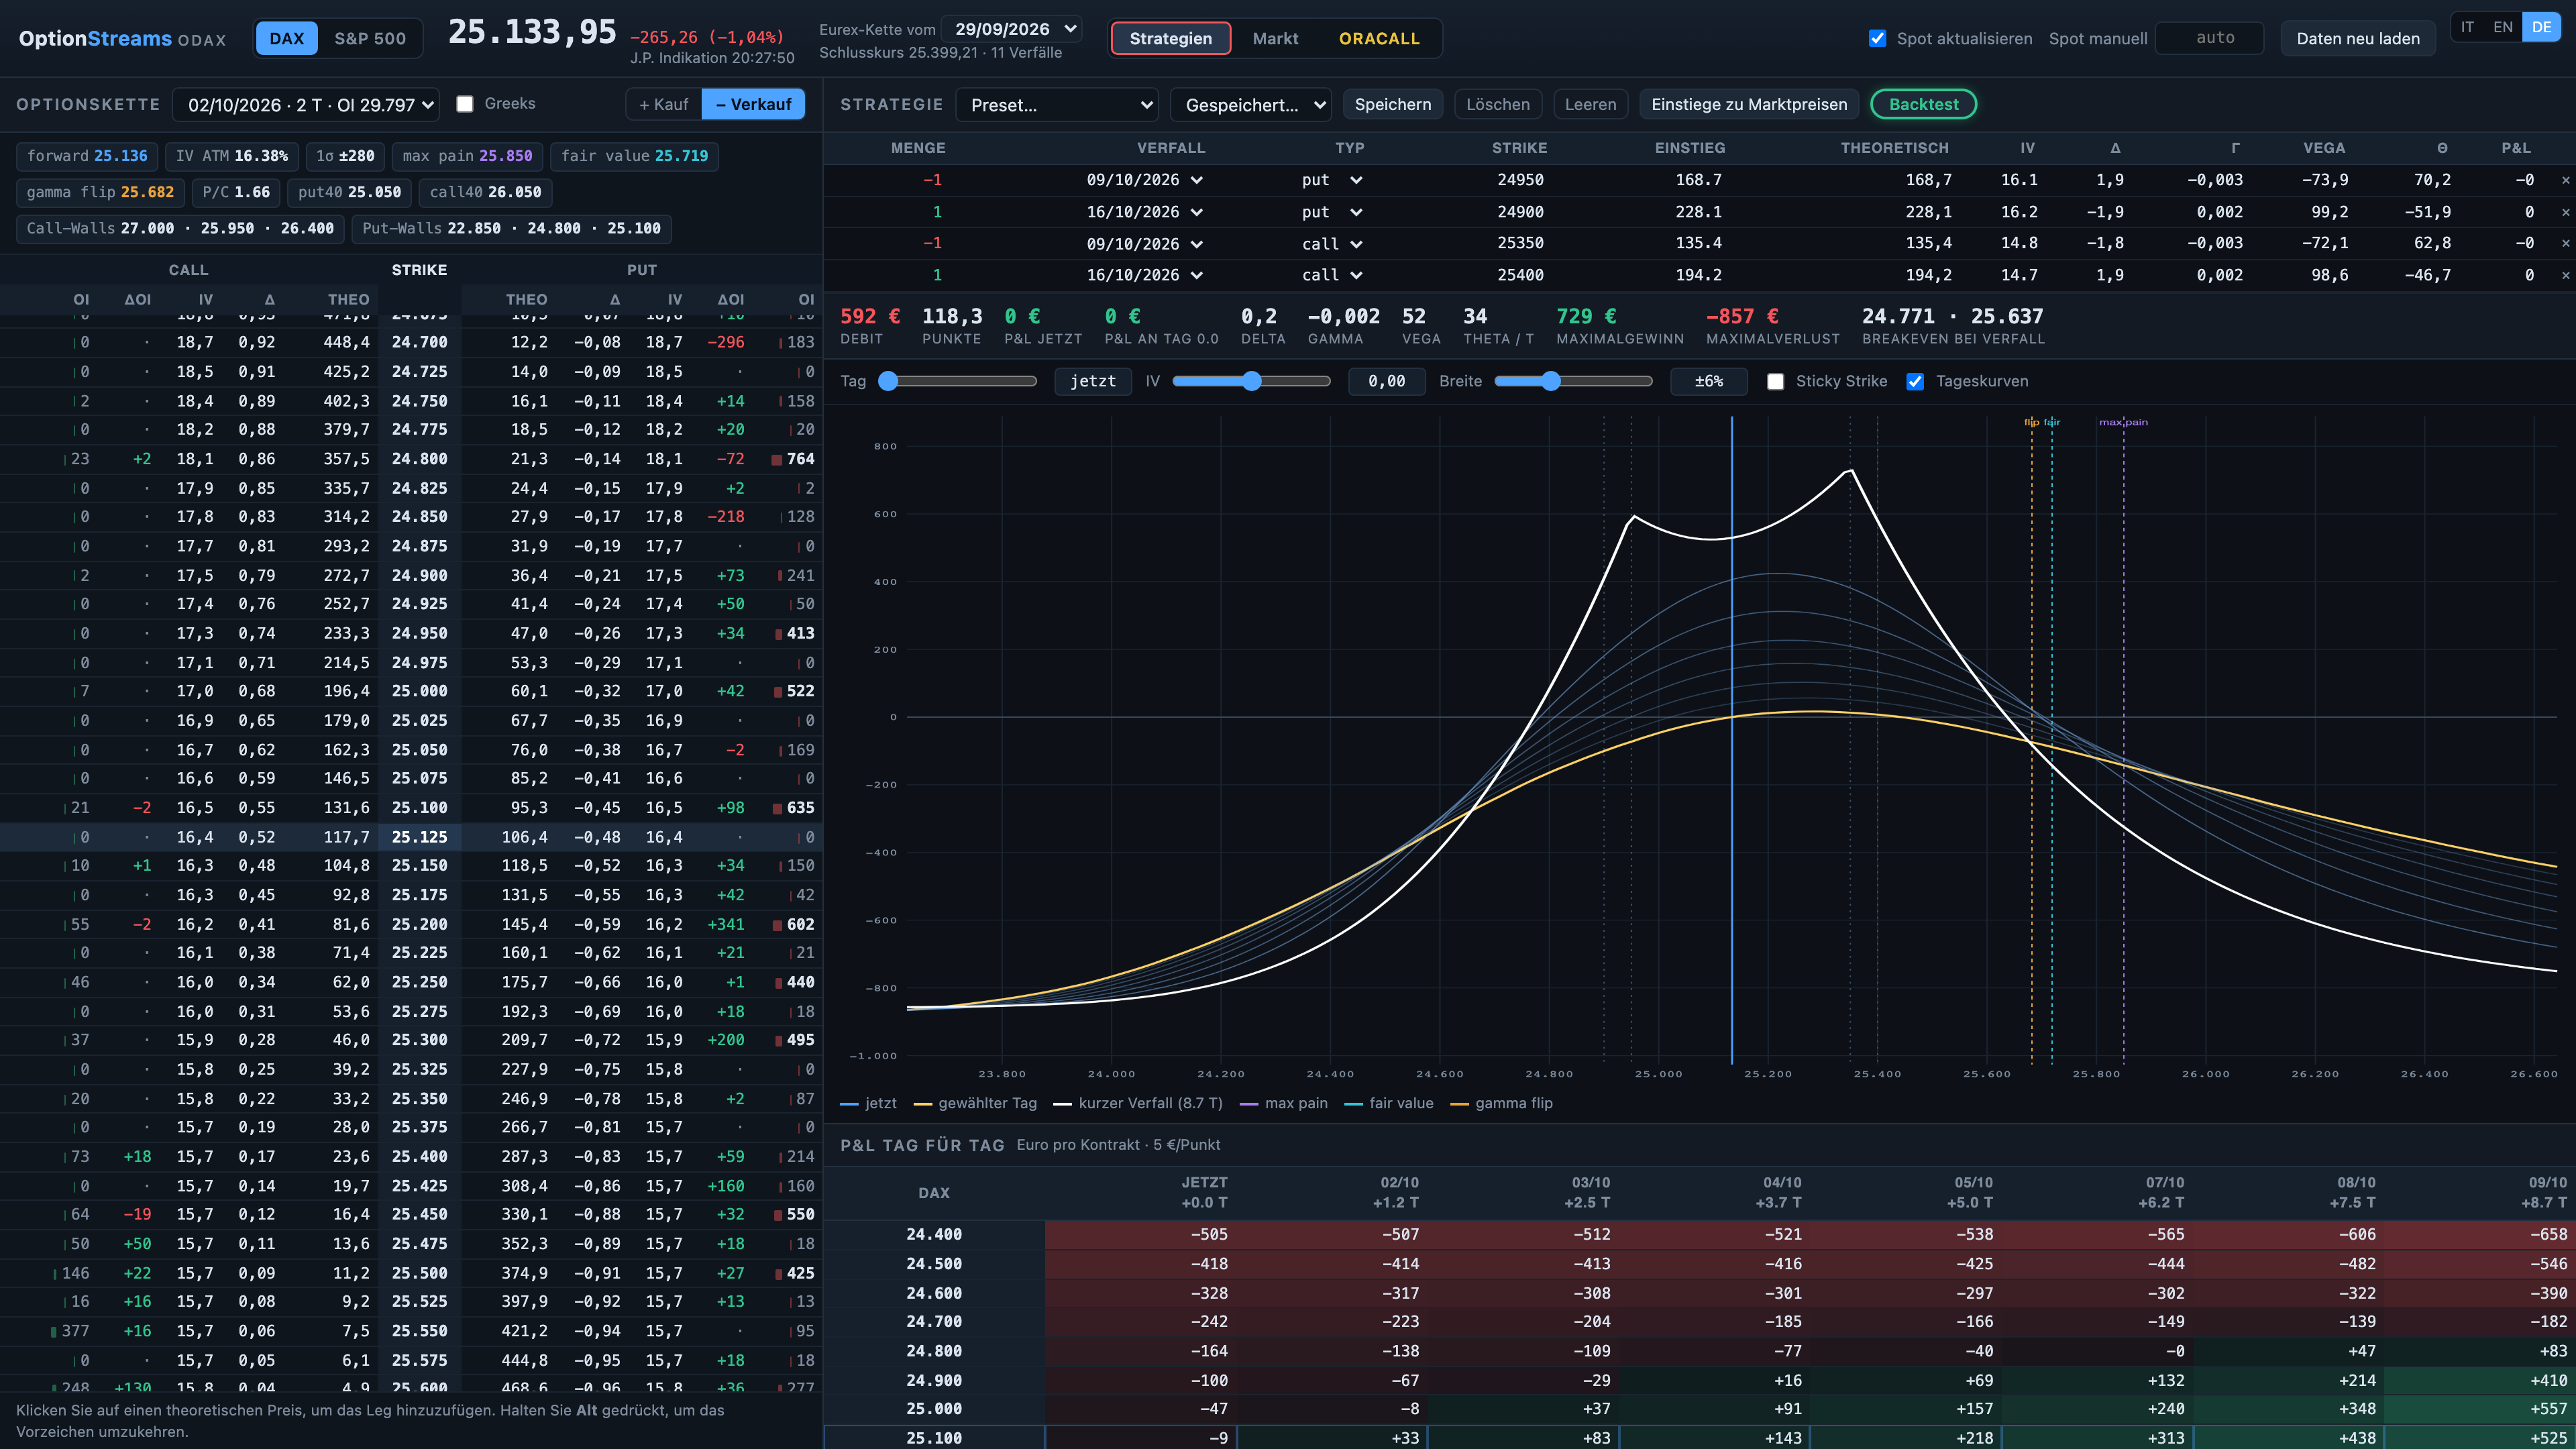Open expiry dropdown 02/10/2026 · 2 T
Screen dimensions: 2576x1449
pyautogui.click(x=306, y=104)
